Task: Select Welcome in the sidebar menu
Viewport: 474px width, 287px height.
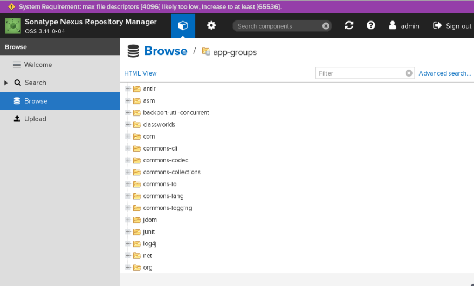Action: tap(38, 65)
